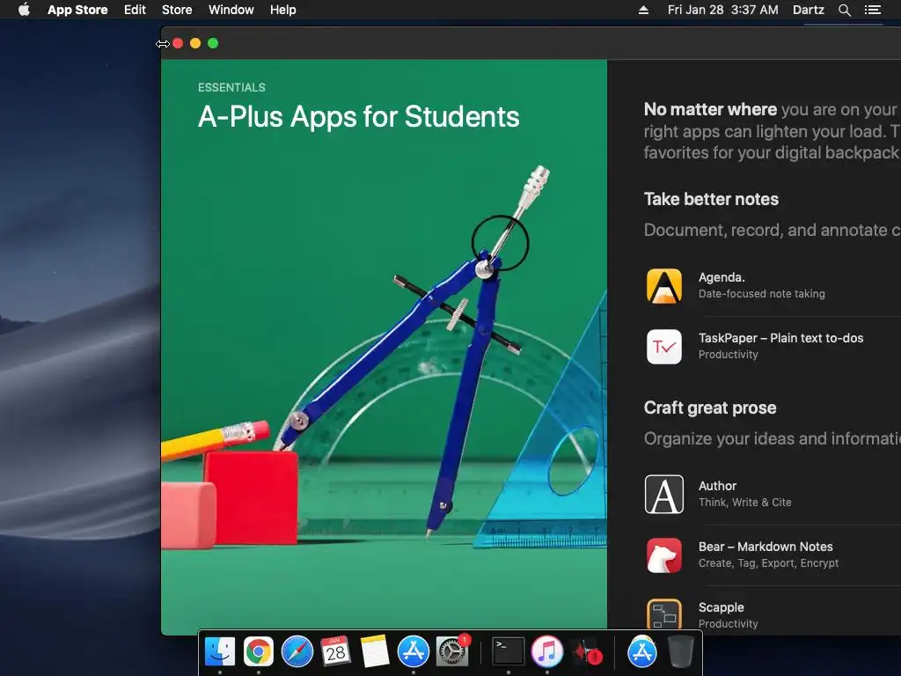The image size is (901, 676).
Task: Click Think, Write & Cite subtitle
Action: coord(744,503)
